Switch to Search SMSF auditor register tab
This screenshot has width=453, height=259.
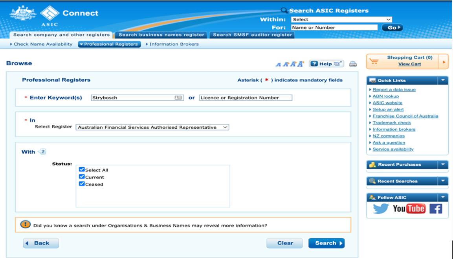coord(252,35)
